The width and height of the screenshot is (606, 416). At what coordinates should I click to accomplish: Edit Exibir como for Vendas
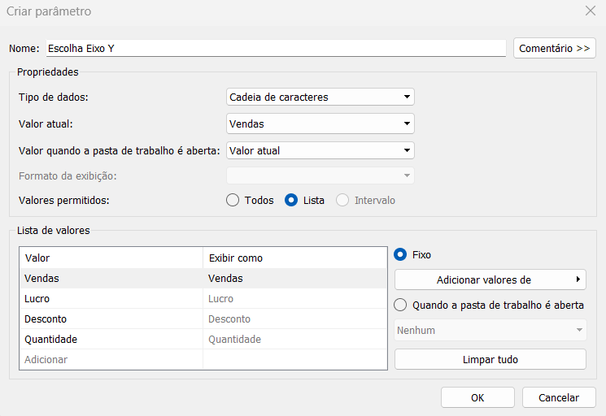pos(295,278)
